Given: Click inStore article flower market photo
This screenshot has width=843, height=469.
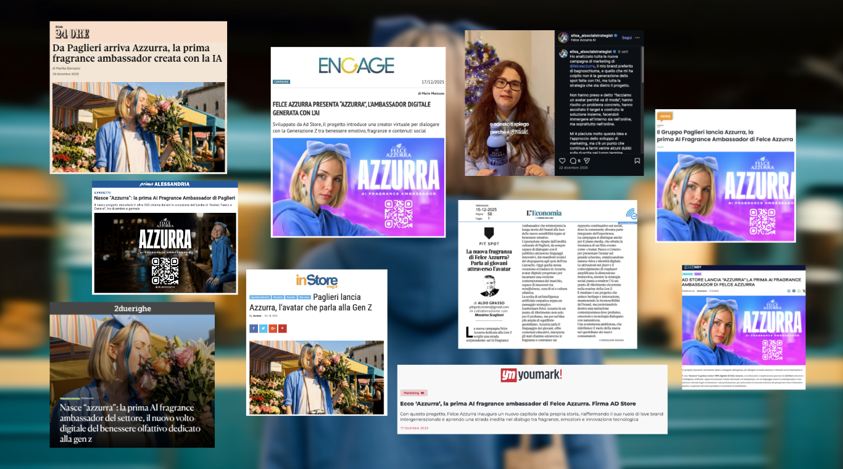Looking at the screenshot, I should point(317,377).
